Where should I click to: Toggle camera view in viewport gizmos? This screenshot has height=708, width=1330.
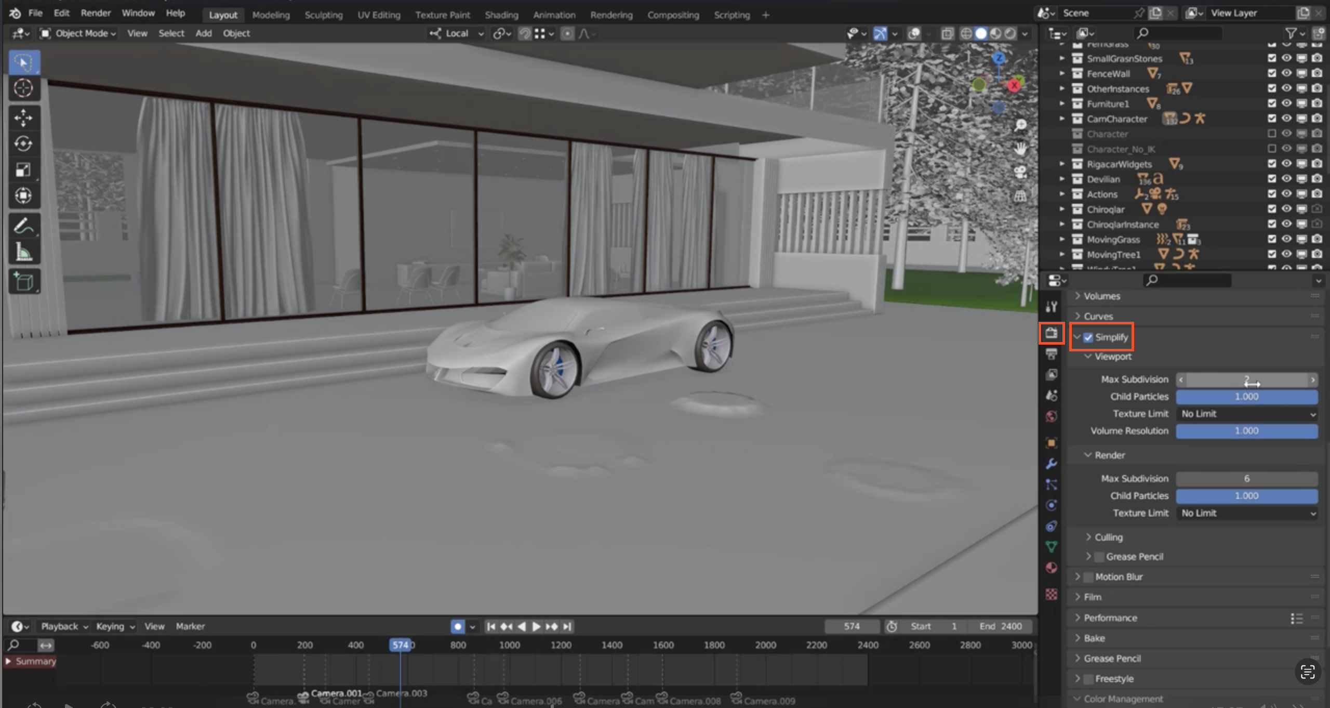(x=1020, y=172)
